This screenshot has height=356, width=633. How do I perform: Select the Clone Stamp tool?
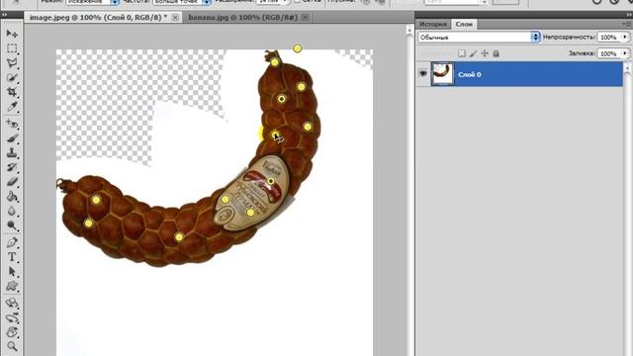12,153
